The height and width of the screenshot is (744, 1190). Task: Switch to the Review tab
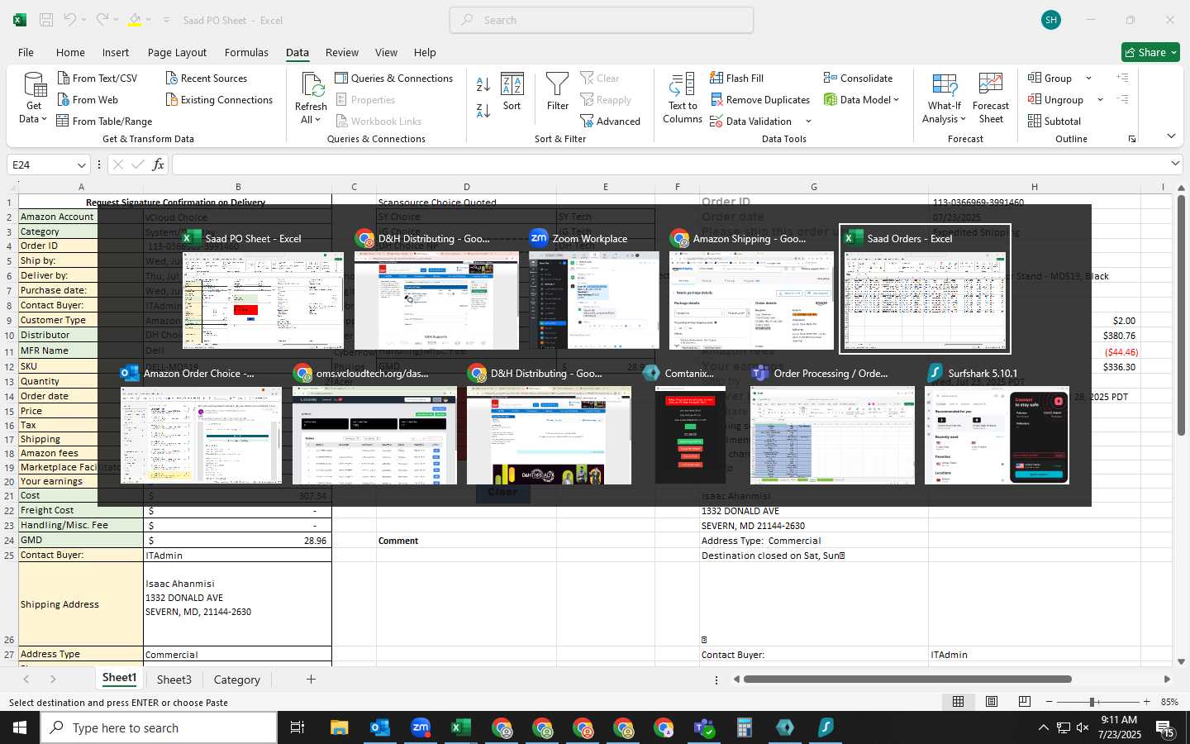click(341, 52)
